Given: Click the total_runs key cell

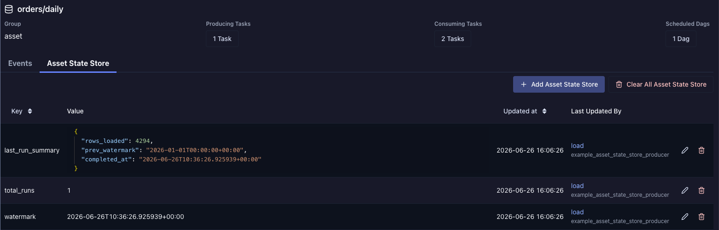Looking at the screenshot, I should click(x=19, y=190).
